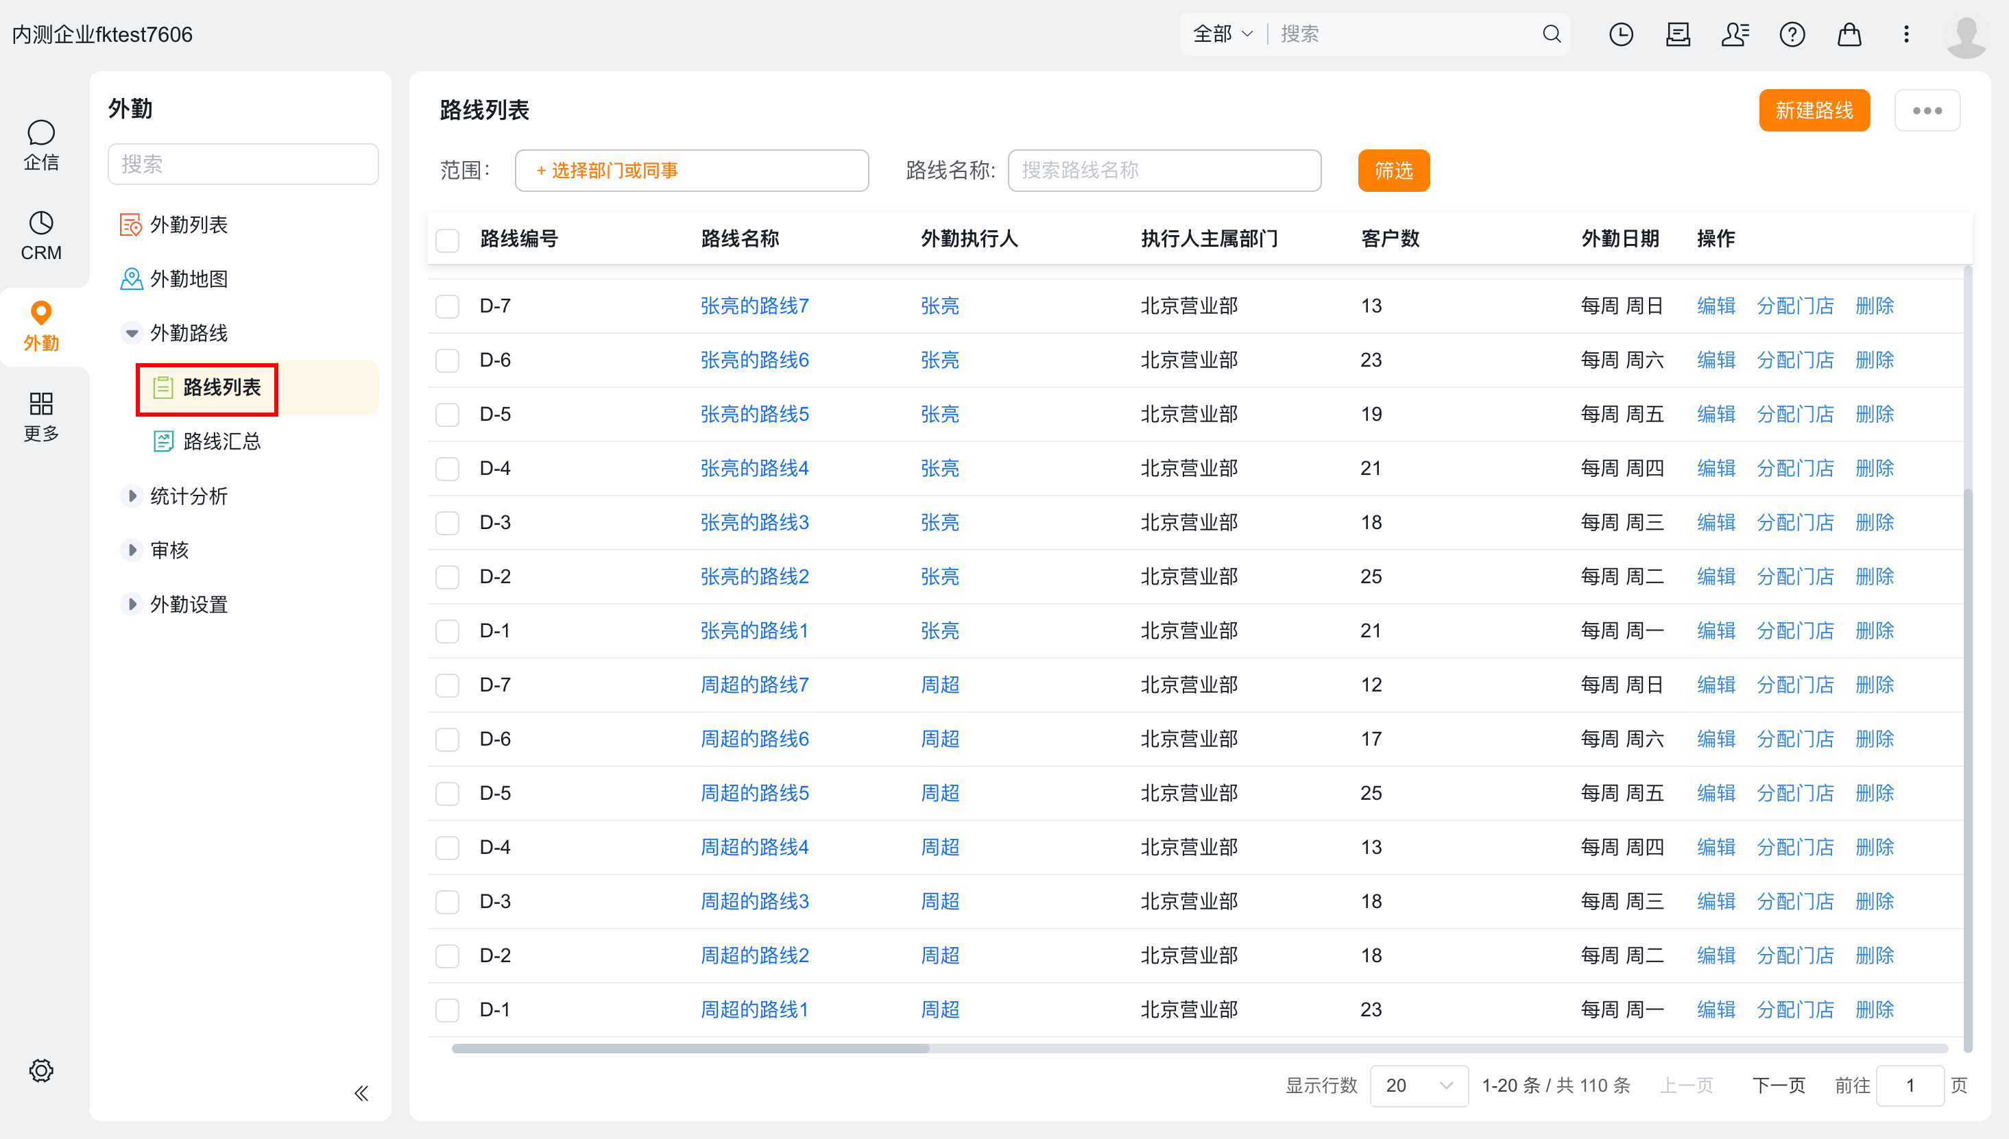This screenshot has height=1139, width=2009.
Task: Click 删除 for 张亮的路线3 row
Action: tap(1875, 523)
